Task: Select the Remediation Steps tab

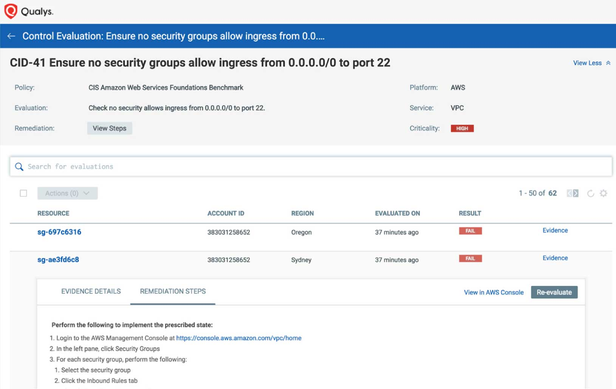Action: pos(173,292)
